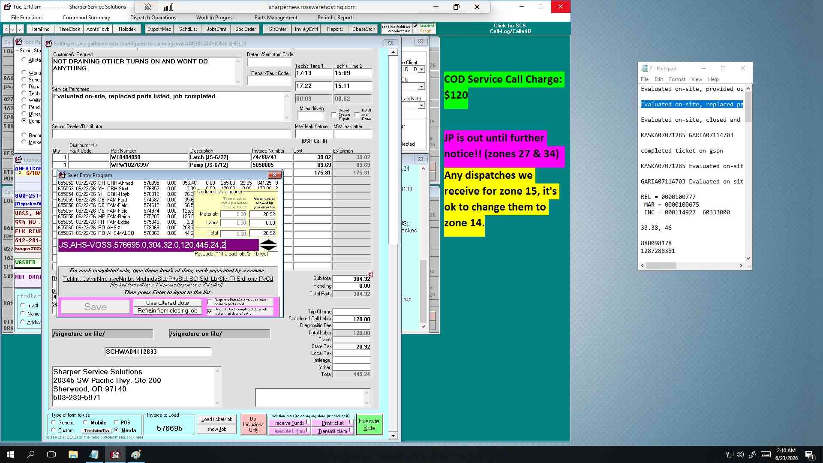Image resolution: width=823 pixels, height=463 pixels.
Task: Expand the Client dropdown arrow
Action: [x=422, y=69]
